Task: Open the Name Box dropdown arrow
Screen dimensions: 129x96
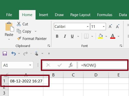Action: [30, 65]
